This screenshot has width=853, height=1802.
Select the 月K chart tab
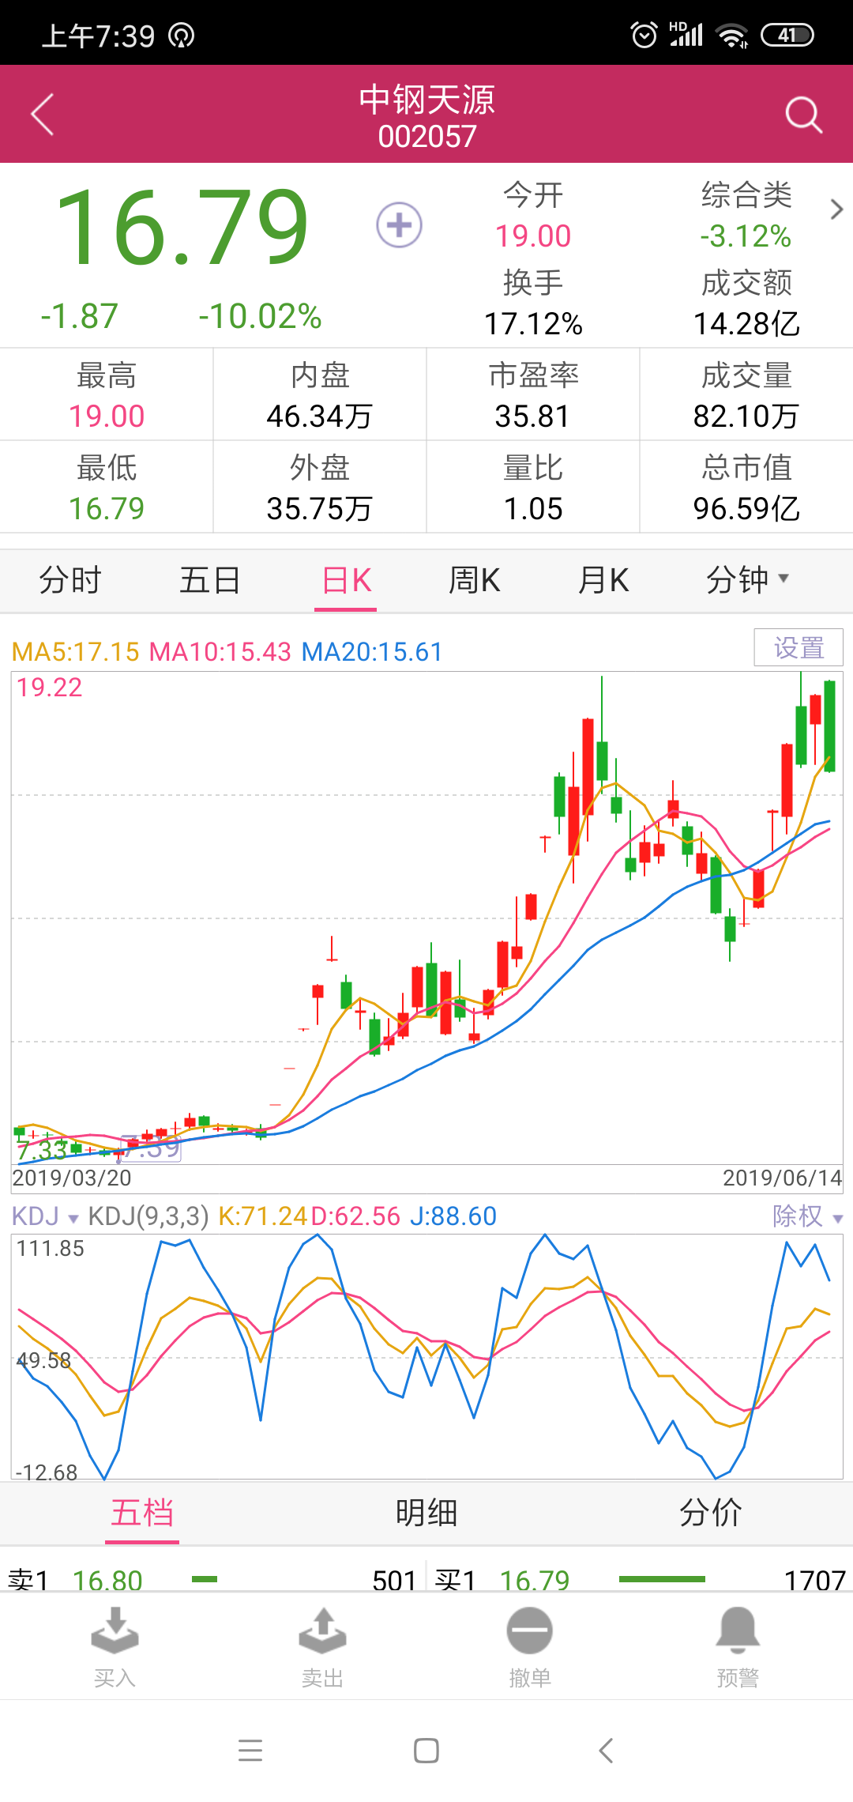pos(603,580)
